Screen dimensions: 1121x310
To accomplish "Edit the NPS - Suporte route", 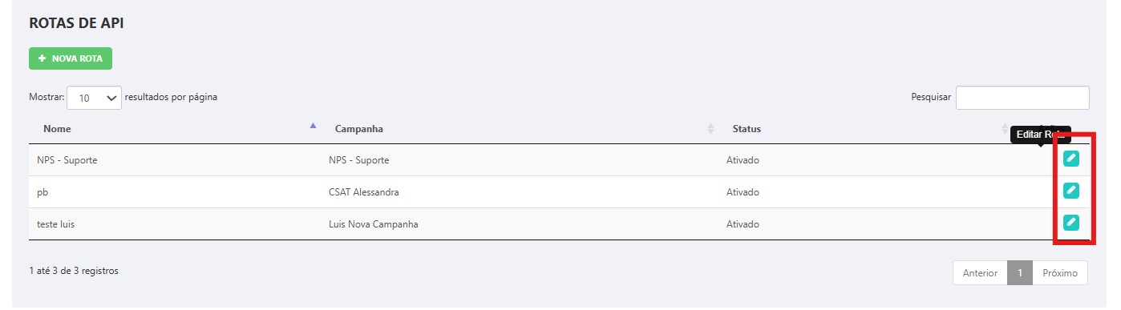I will click(1070, 159).
